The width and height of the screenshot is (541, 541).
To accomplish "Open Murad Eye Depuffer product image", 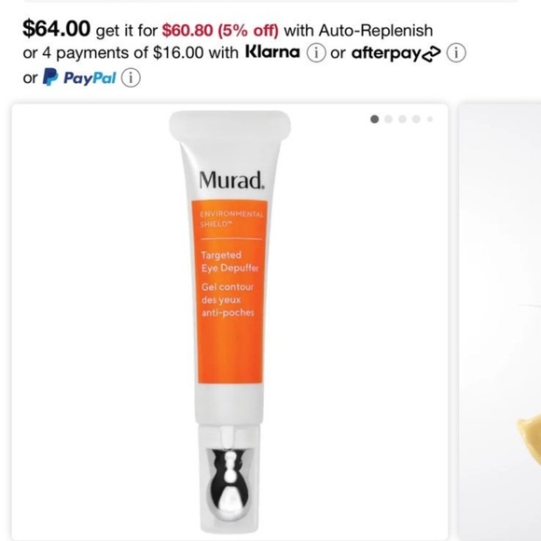I will [x=229, y=321].
